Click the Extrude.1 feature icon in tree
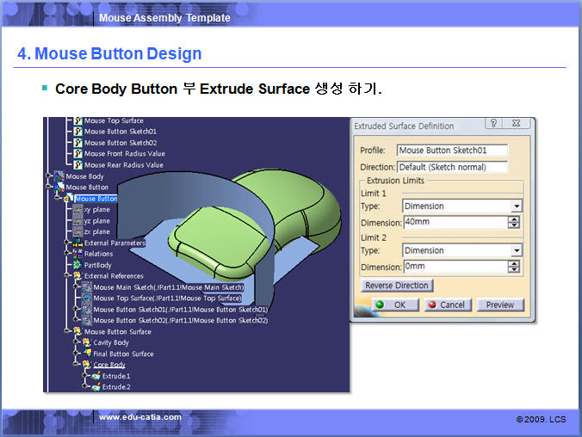This screenshot has width=582, height=437. click(96, 376)
